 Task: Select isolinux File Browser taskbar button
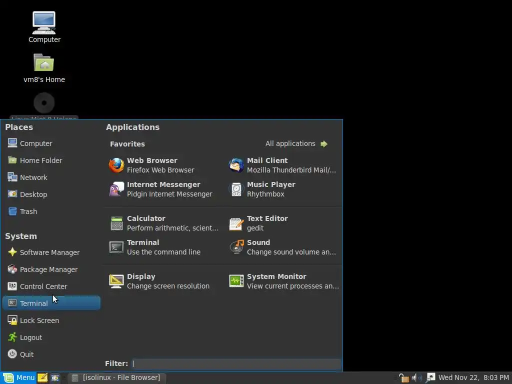117,378
